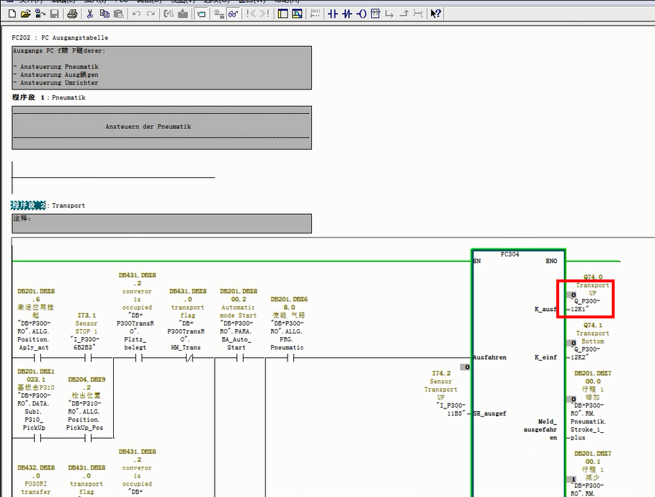Click the Ansteuern der Pneumatik comment box
This screenshot has width=655, height=497.
(x=162, y=127)
